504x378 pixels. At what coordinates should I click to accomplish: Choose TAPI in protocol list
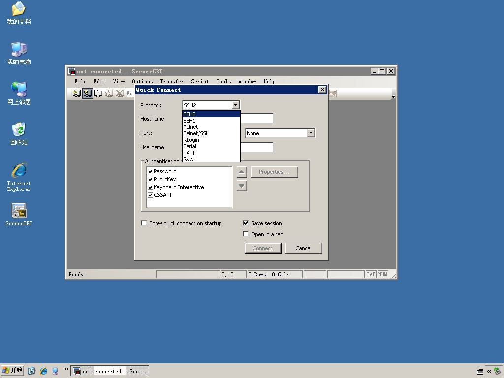tap(211, 153)
